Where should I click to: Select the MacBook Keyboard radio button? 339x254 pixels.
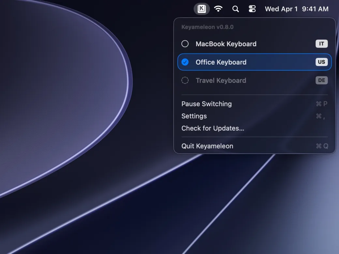(x=185, y=44)
